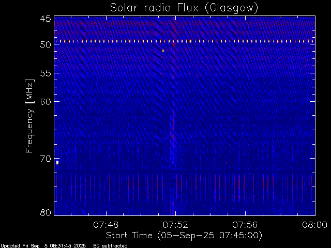Click the yellow spot near 51 MHz
Image resolution: width=331 pixels, height=248 pixels.
pos(163,51)
